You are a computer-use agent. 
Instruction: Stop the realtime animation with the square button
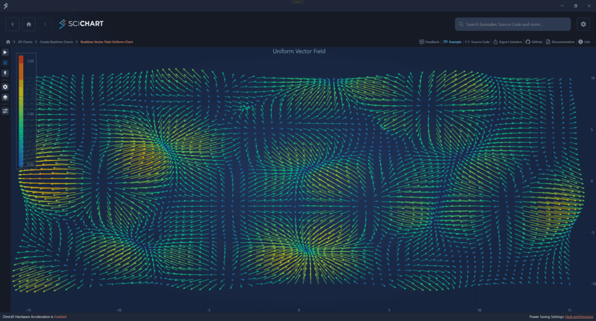5,63
